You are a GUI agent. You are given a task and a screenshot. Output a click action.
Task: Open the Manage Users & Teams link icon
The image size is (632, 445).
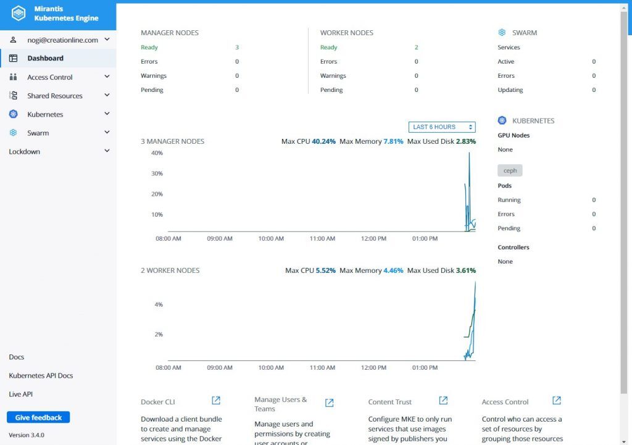click(x=330, y=402)
